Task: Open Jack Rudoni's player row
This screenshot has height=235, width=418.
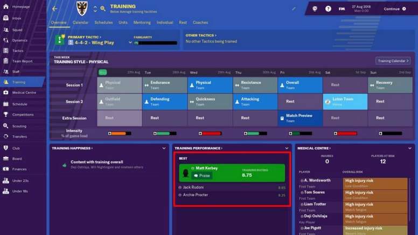Action: (232, 187)
